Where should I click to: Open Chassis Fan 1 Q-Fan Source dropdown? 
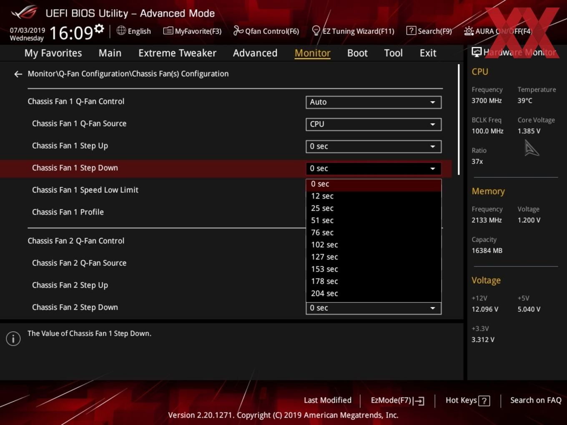tap(374, 124)
